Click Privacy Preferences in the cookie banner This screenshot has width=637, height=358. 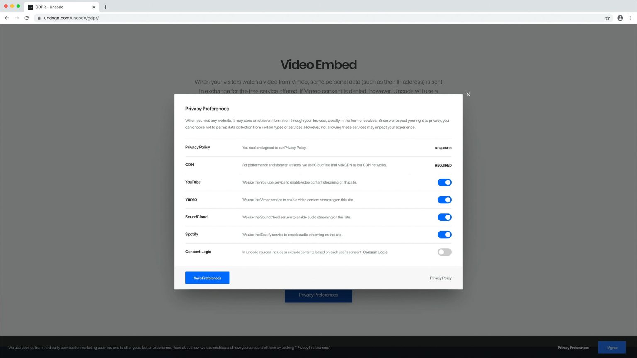pyautogui.click(x=573, y=348)
